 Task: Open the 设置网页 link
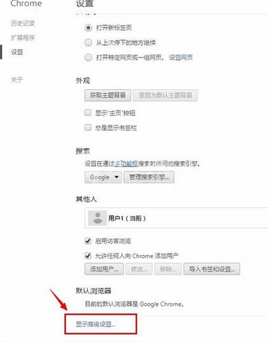181,58
